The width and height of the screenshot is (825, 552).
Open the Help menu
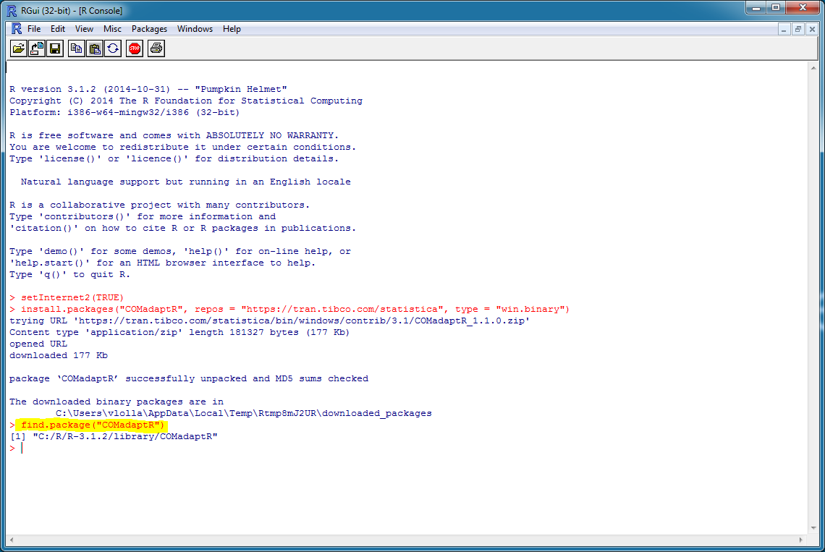232,29
